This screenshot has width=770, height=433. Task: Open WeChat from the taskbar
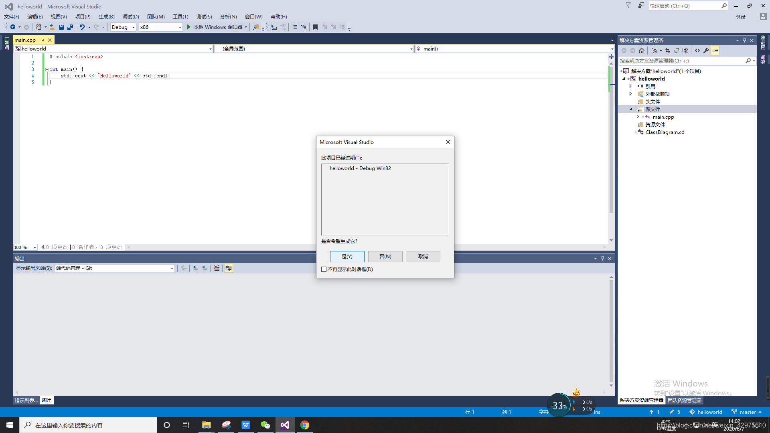pyautogui.click(x=265, y=425)
